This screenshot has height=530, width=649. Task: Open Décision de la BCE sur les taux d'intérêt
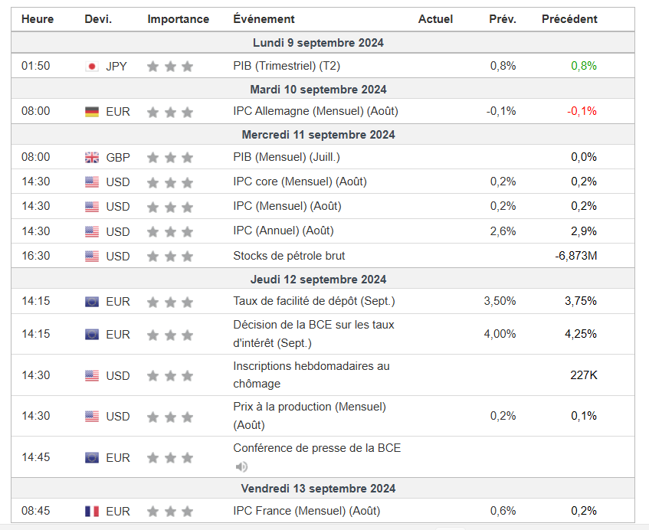coord(313,334)
